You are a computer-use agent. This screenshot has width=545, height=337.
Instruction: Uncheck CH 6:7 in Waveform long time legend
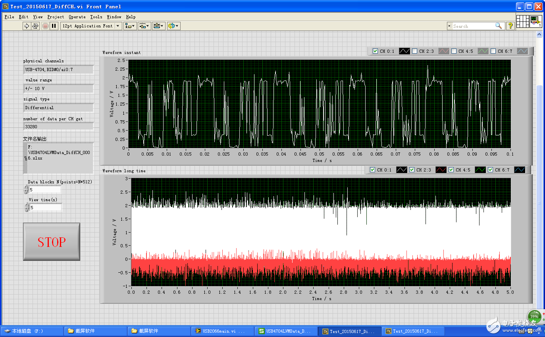[490, 170]
